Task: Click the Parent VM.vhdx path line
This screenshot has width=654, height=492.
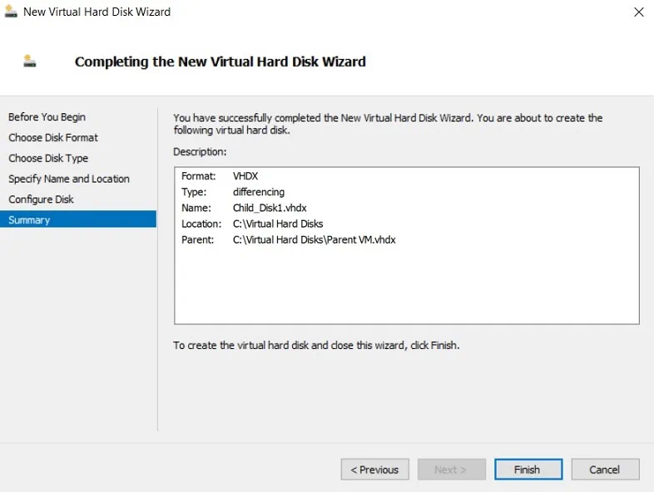Action: (x=314, y=239)
